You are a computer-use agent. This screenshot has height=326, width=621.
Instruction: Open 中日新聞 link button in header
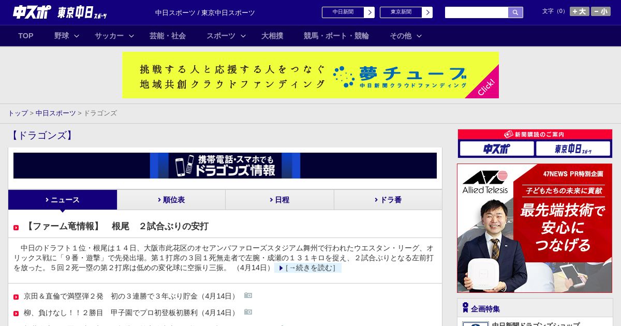tap(348, 12)
